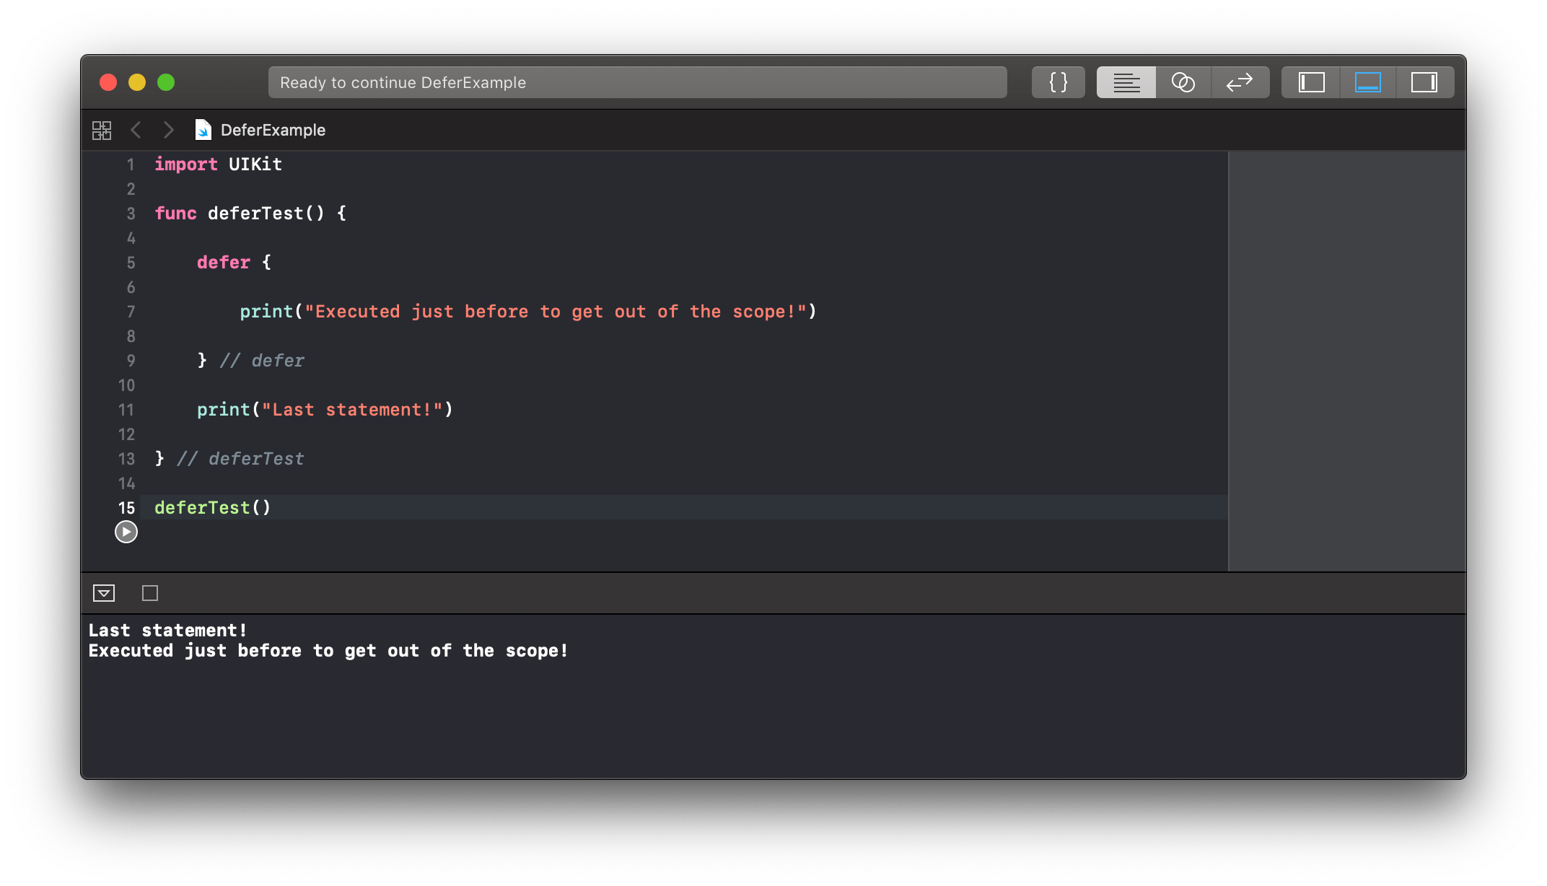Viewport: 1547px width, 886px height.
Task: Toggle the debug area visibility
Action: [x=1367, y=82]
